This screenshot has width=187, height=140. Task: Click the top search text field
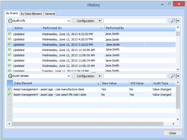135,21
